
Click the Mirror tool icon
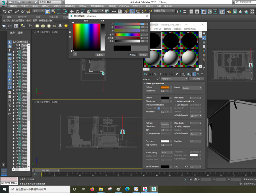(179, 11)
